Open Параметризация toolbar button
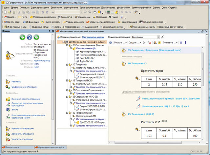 127,22
